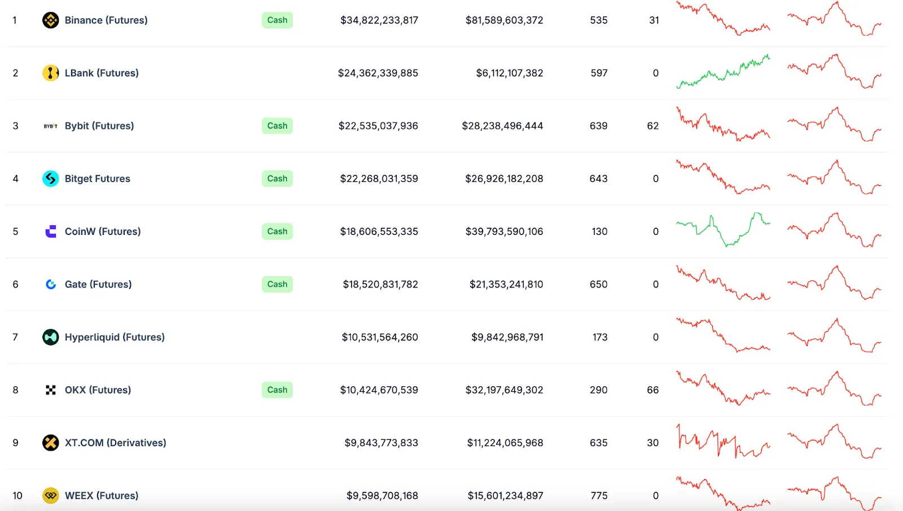
Task: Go to XT.COM (Derivatives) exchange page
Action: pyautogui.click(x=115, y=443)
